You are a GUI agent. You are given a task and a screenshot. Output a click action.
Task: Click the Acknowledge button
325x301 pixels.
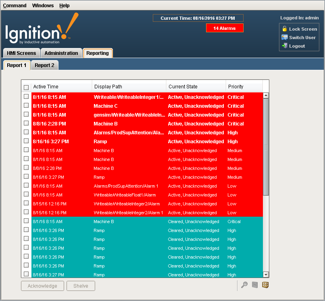[42, 286]
